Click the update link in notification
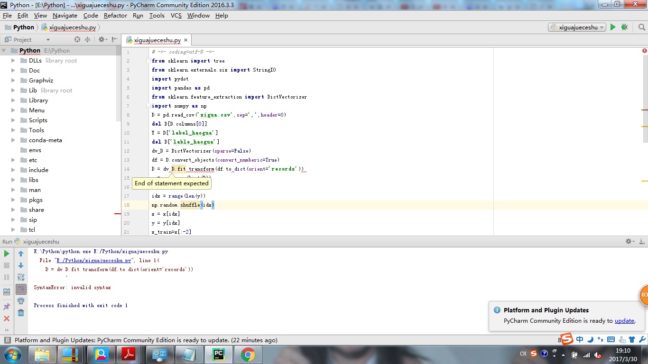 (x=624, y=321)
